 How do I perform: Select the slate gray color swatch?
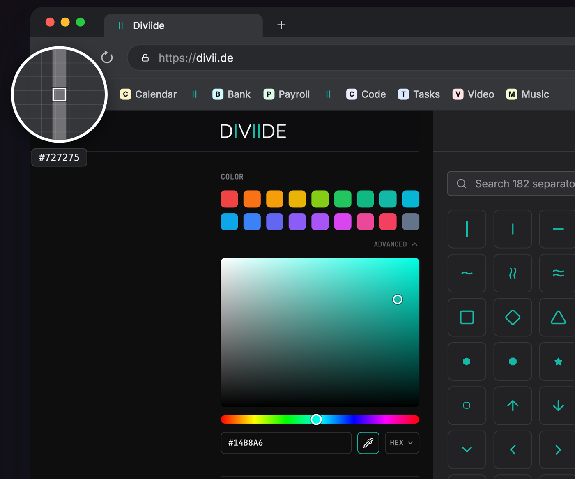pos(411,222)
